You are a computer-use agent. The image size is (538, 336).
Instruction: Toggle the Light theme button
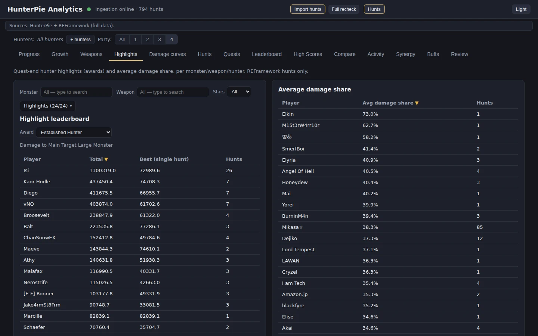(x=521, y=9)
